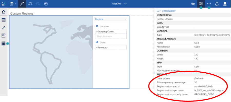Edit the Height value 440

pos(196,59)
